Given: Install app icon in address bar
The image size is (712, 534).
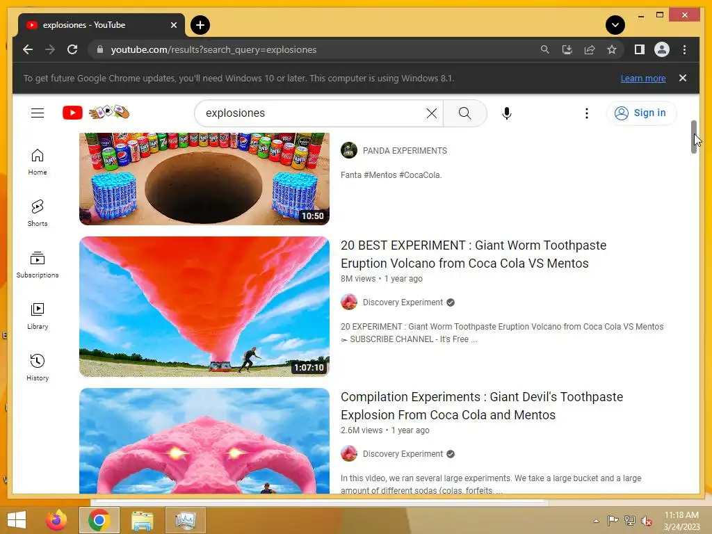Looking at the screenshot, I should tap(567, 49).
